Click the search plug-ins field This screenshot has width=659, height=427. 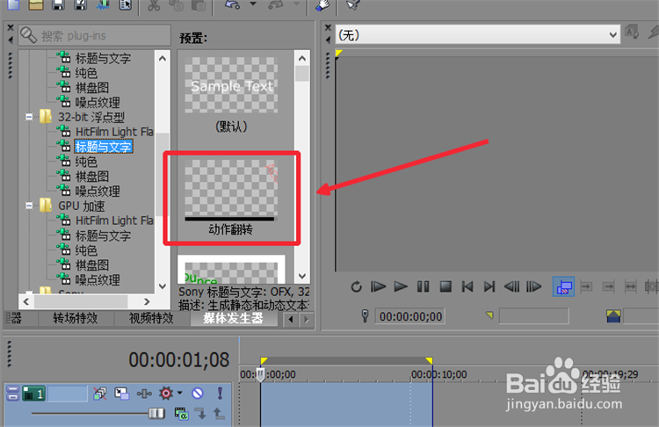coord(95,35)
